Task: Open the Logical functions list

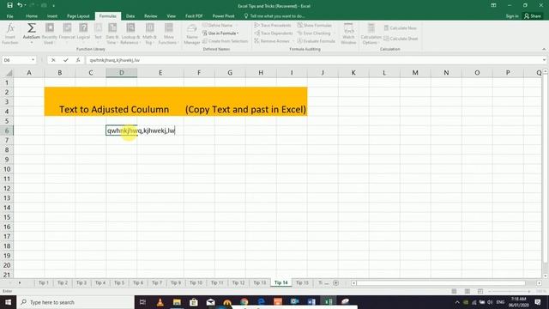Action: click(x=83, y=33)
